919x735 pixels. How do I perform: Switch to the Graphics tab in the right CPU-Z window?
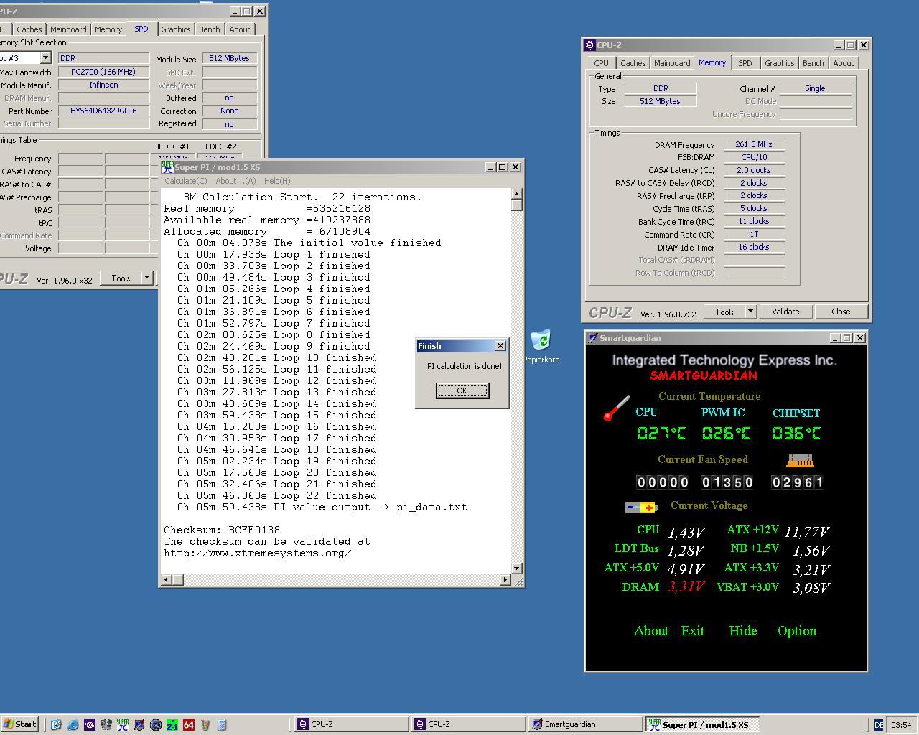tap(779, 63)
